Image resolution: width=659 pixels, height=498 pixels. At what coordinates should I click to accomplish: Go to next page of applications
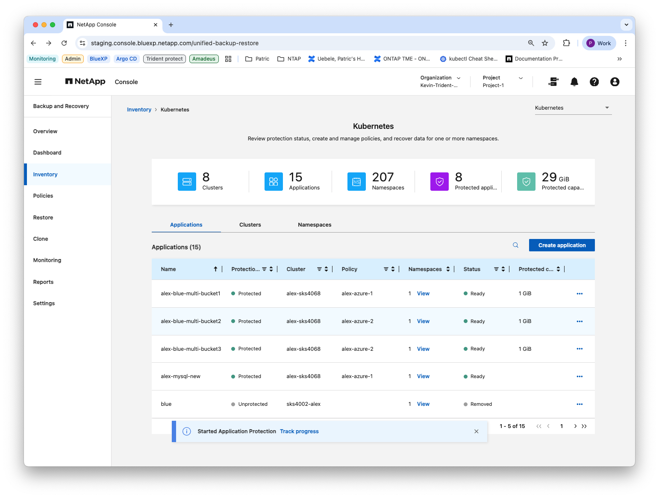click(575, 426)
